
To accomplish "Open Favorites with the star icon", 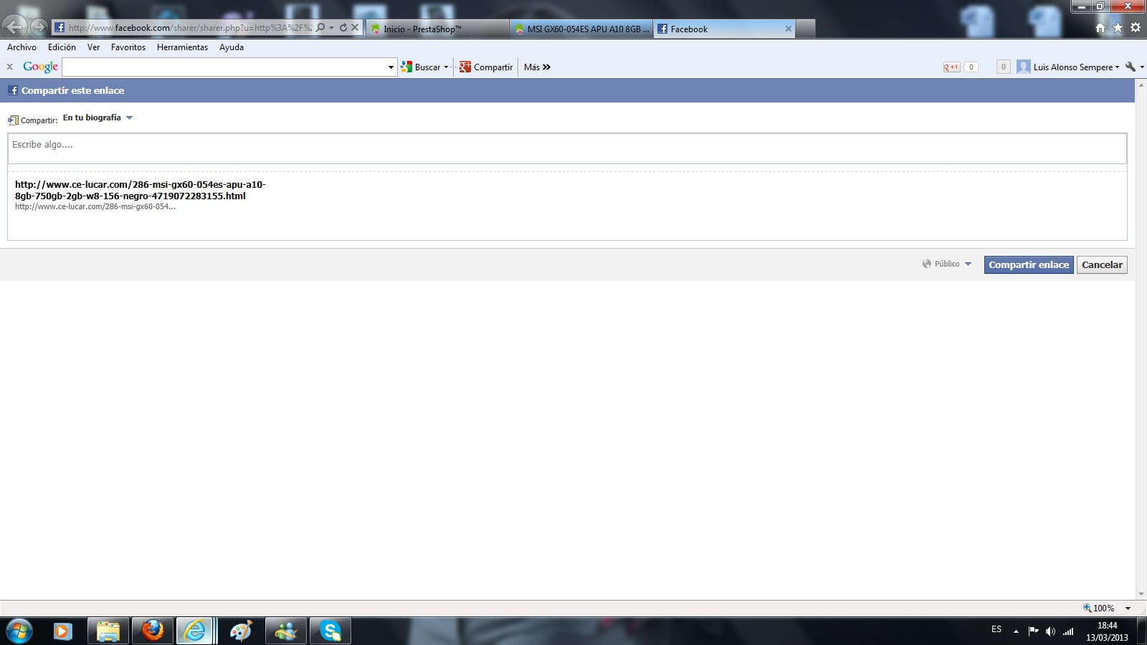I will click(x=1118, y=28).
